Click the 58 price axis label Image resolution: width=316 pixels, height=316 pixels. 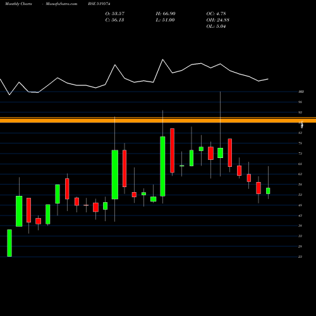[x=300, y=185]
